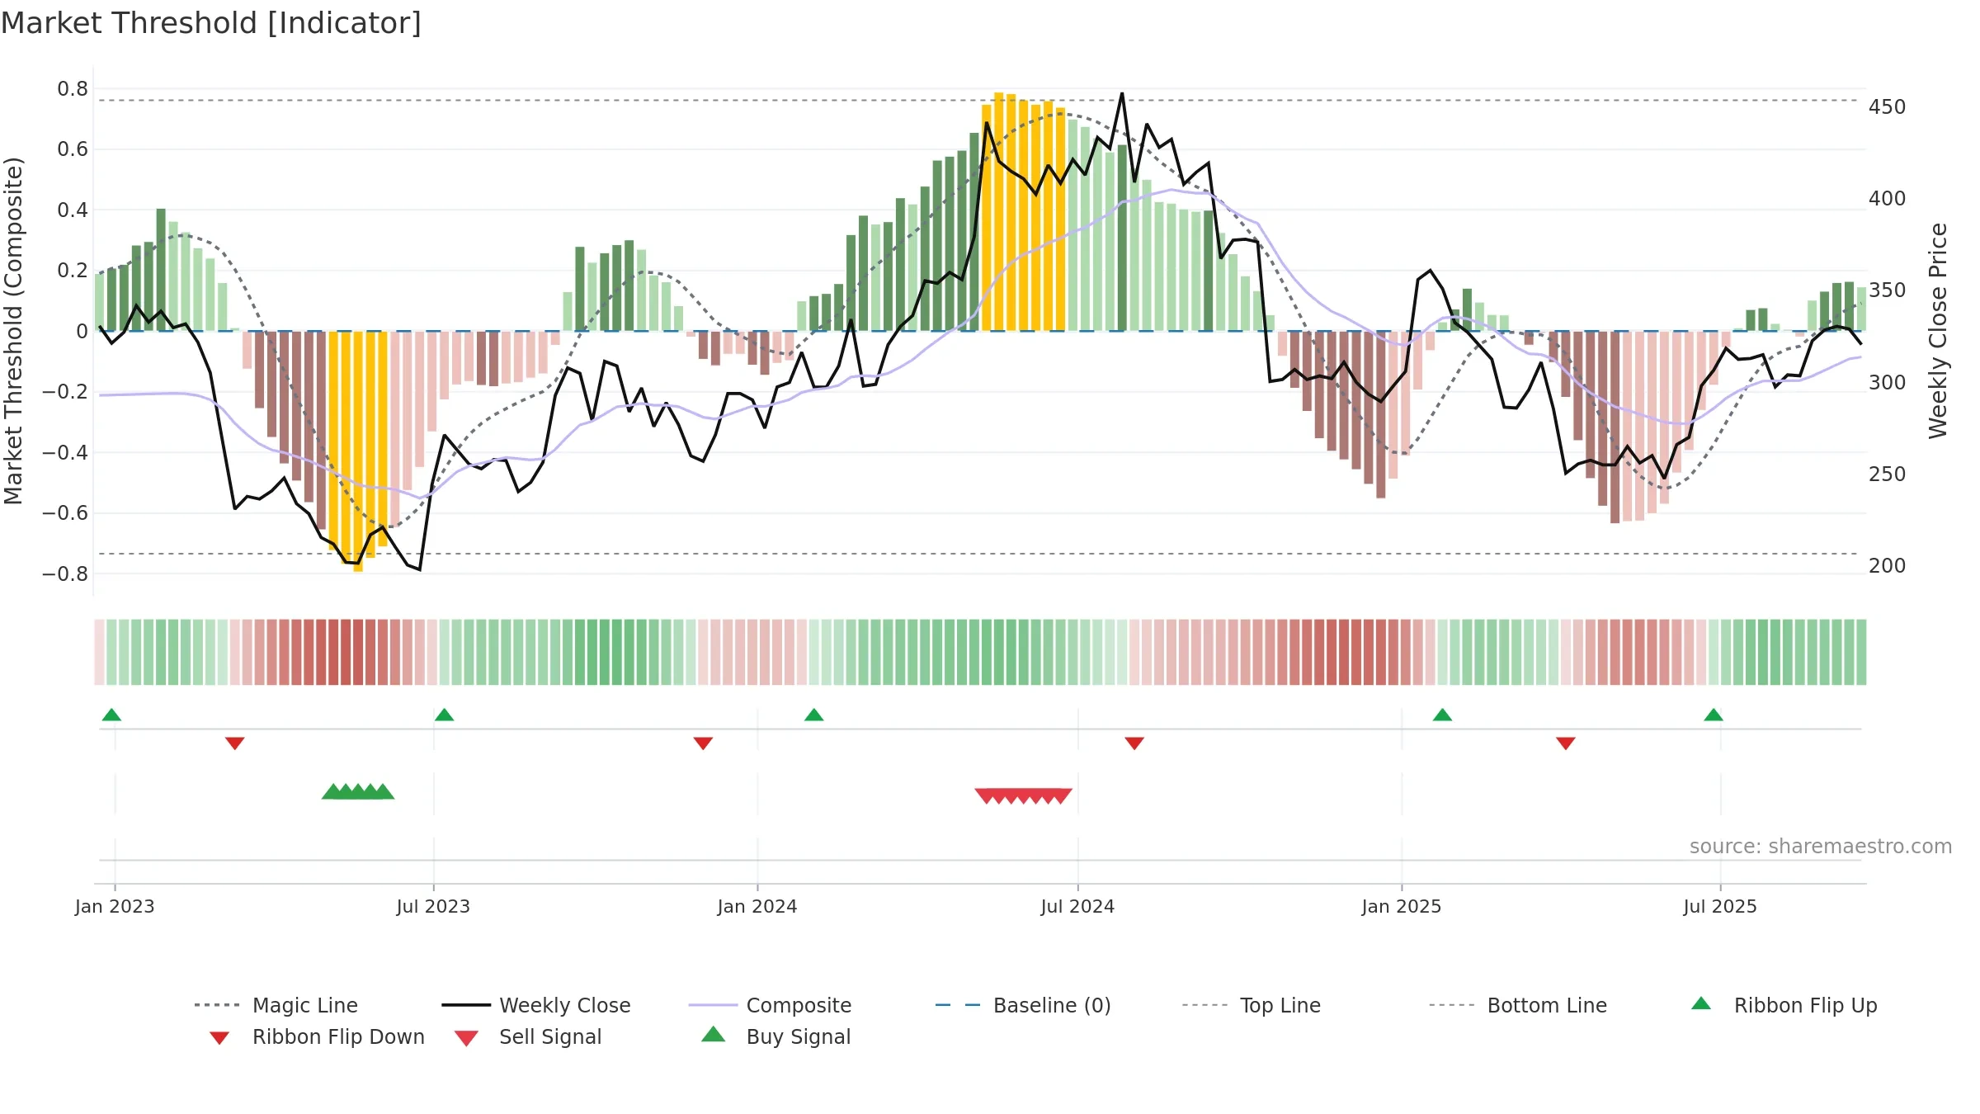Click the red ribbon flip down marker after Jul 2024
This screenshot has width=1980, height=1114.
point(1134,743)
